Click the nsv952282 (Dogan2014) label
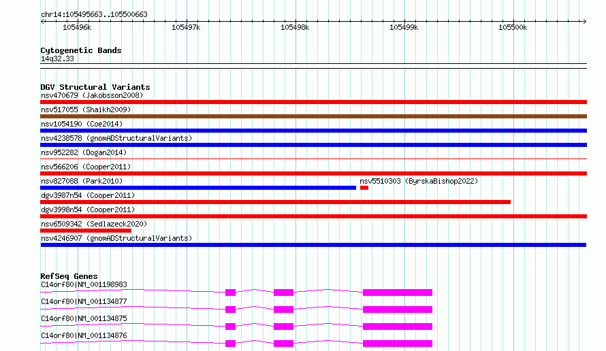Viewport: 606px width, 351px height. [x=84, y=152]
